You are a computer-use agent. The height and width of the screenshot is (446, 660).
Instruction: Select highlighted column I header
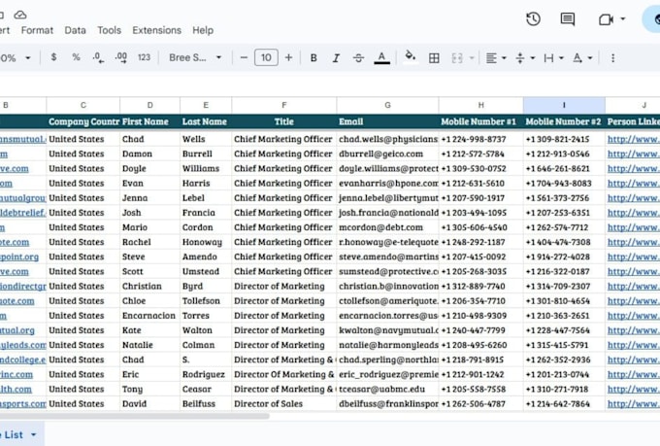coord(564,105)
